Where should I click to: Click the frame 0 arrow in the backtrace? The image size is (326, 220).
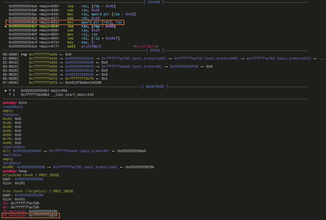coord(6,91)
